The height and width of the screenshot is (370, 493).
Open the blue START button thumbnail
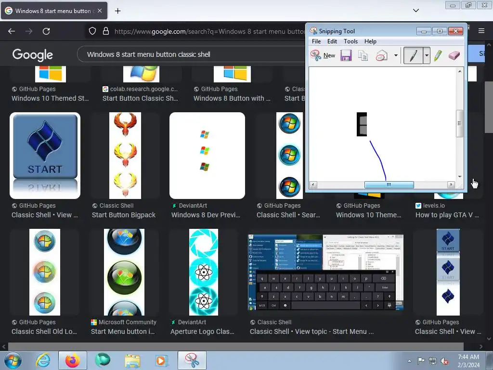[45, 156]
